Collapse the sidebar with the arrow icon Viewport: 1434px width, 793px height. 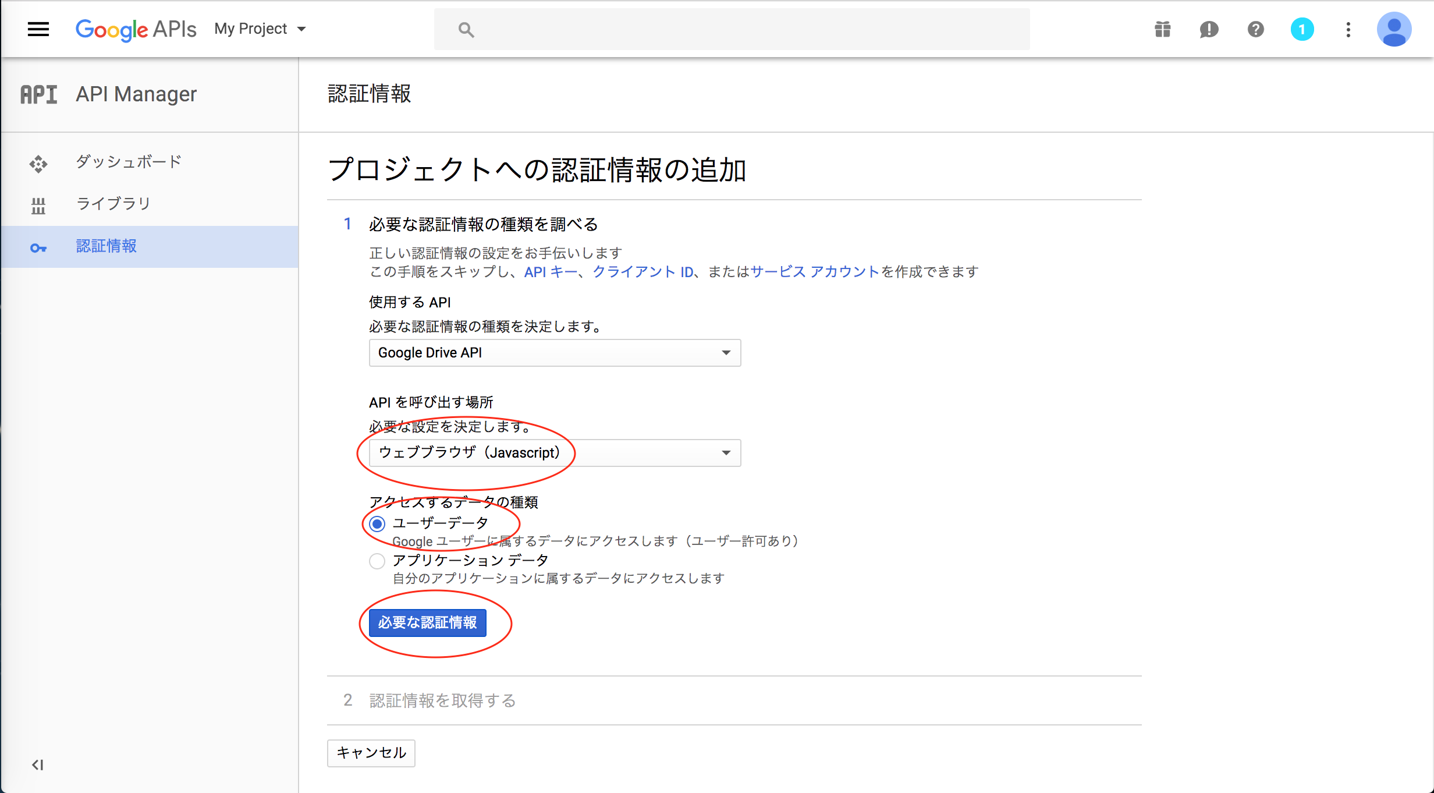[38, 764]
